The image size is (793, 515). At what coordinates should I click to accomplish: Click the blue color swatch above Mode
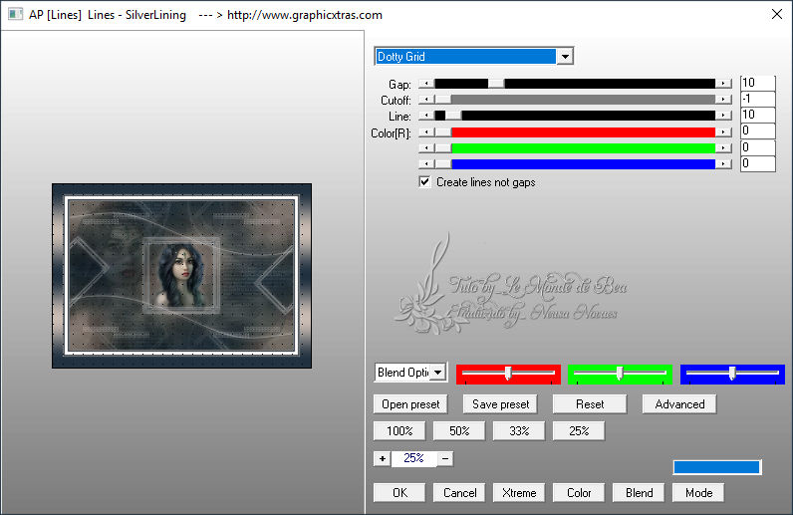coord(716,467)
